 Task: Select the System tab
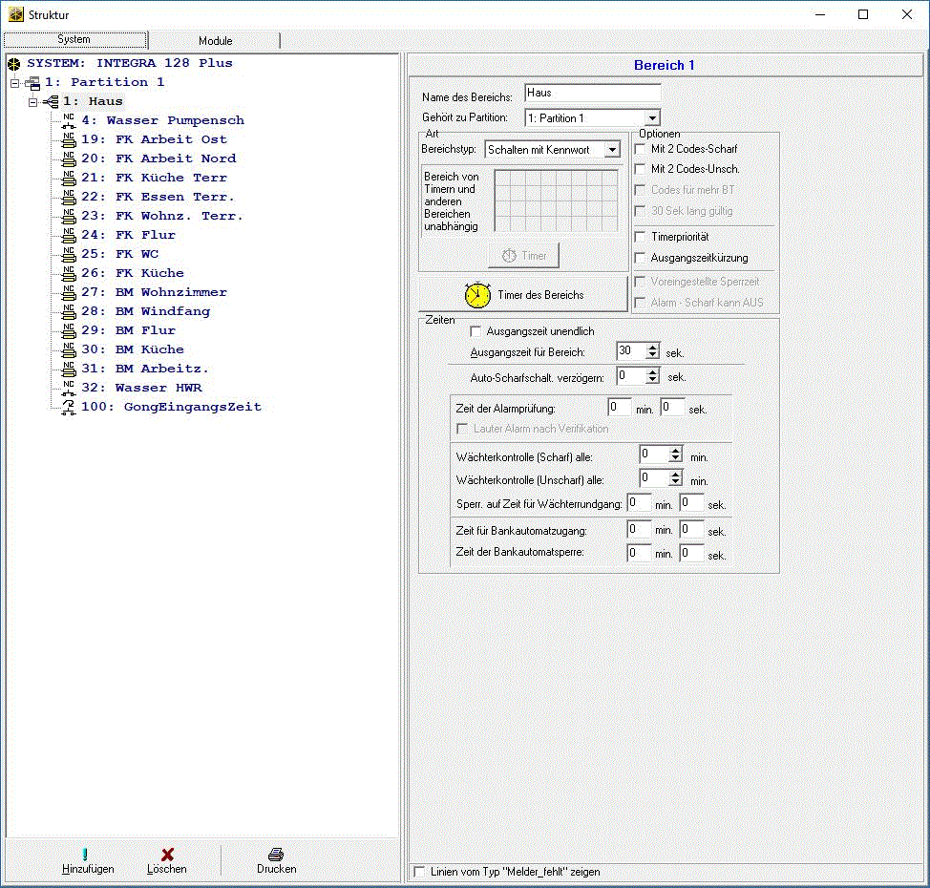(x=74, y=40)
